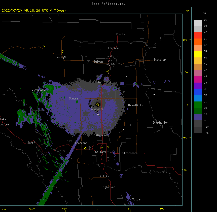The width and height of the screenshot is (217, 212).
Task: Click the Calgary city label
Action: 100,152
